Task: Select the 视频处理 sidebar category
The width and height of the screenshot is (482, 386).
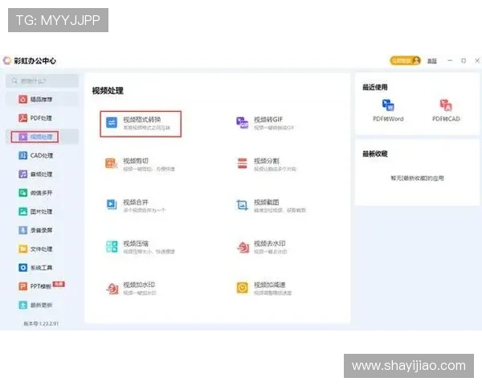Action: (42, 137)
